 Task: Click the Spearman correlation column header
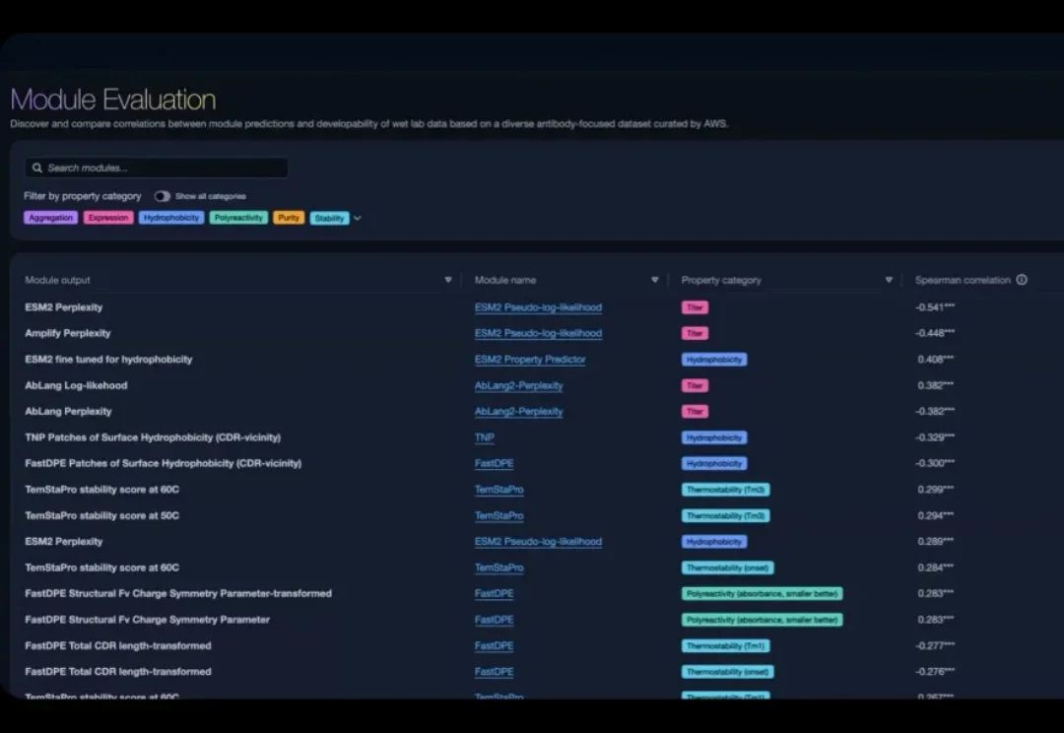coord(963,280)
